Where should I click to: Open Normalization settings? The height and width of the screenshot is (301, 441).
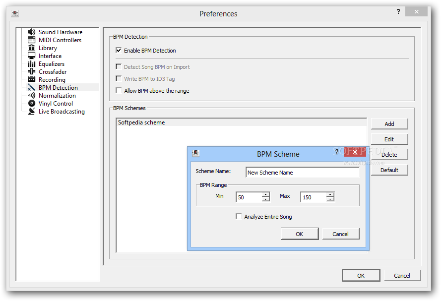coord(57,96)
